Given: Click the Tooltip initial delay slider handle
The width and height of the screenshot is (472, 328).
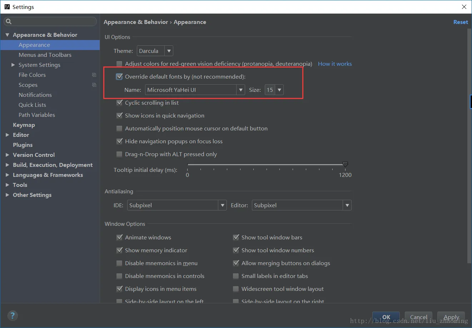Looking at the screenshot, I should pyautogui.click(x=345, y=164).
